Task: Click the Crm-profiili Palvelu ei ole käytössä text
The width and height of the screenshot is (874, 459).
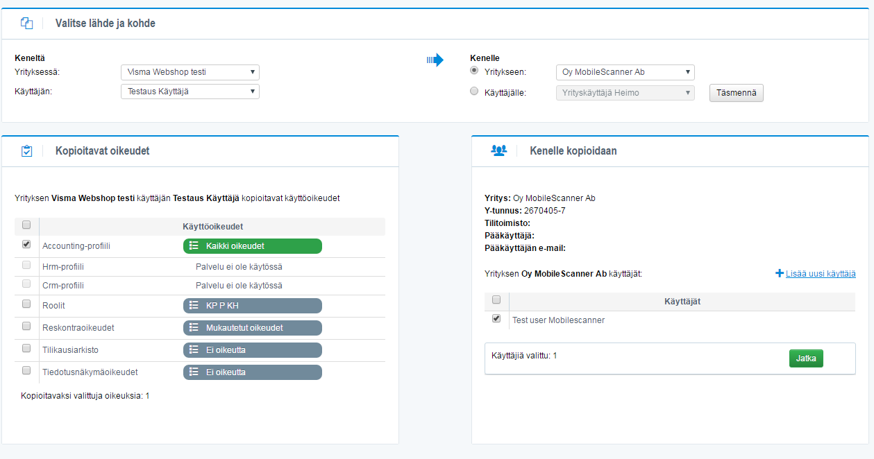Action: pos(239,286)
